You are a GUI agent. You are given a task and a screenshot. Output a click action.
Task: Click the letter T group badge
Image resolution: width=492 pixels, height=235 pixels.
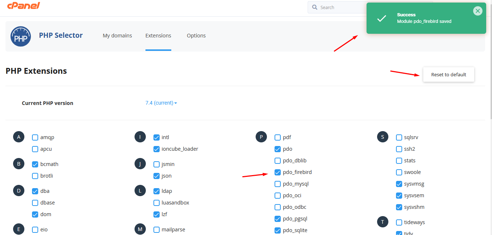[x=383, y=222]
